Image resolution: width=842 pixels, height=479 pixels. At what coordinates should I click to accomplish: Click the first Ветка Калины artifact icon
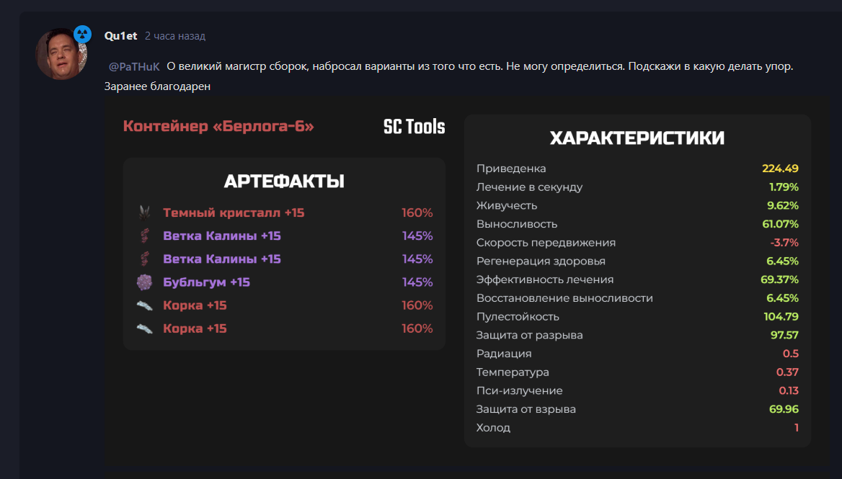[144, 236]
